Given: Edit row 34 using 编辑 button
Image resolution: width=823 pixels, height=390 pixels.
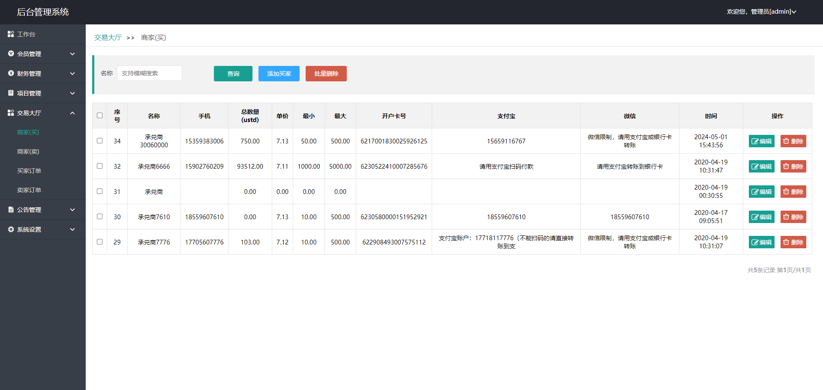Looking at the screenshot, I should coord(761,141).
